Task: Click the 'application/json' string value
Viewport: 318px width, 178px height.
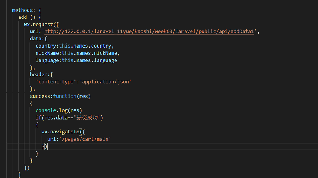Action: (x=105, y=82)
